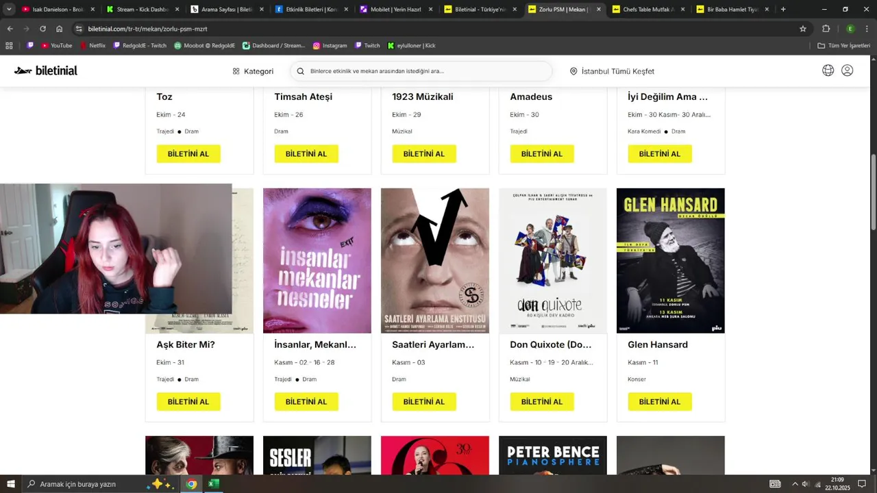
Task: Open the browser home page icon
Action: pyautogui.click(x=60, y=29)
